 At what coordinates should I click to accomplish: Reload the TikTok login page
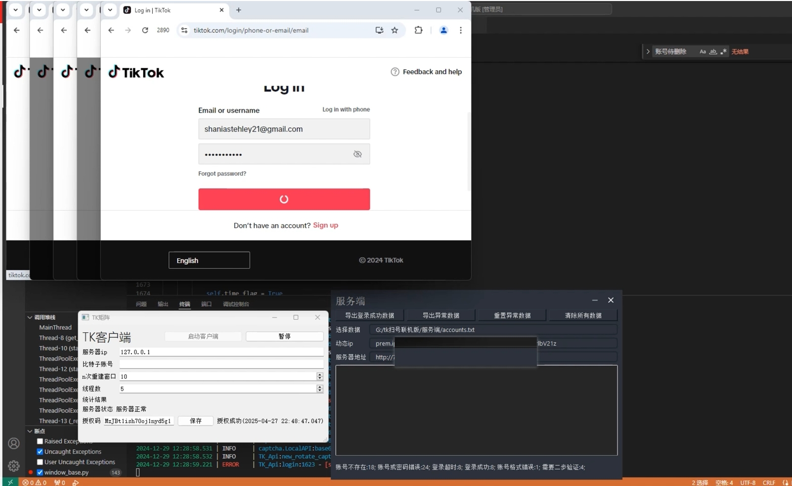coord(145,30)
